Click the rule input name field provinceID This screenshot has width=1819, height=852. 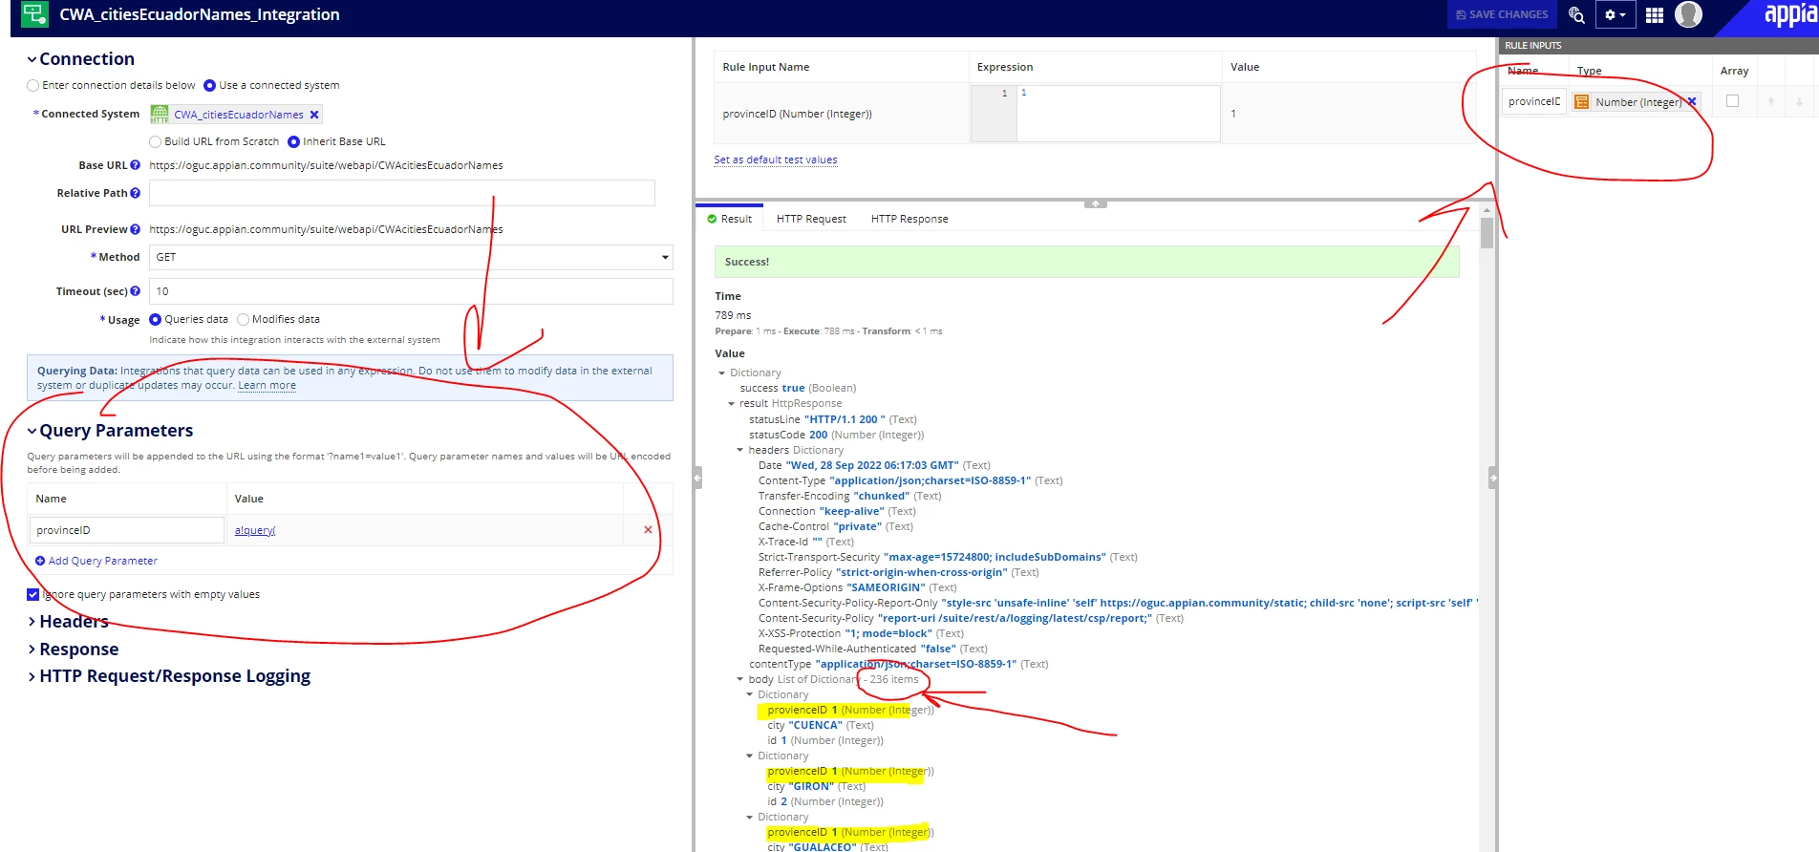[x=1533, y=101]
